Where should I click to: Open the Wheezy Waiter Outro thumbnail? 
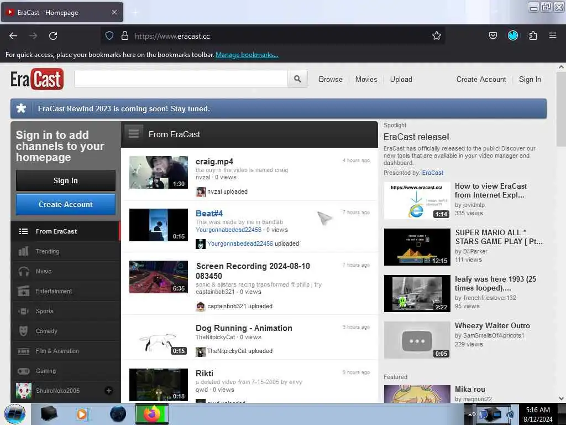[x=417, y=340]
